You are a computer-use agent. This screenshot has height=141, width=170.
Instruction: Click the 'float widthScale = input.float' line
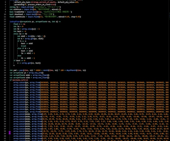point(45,17)
